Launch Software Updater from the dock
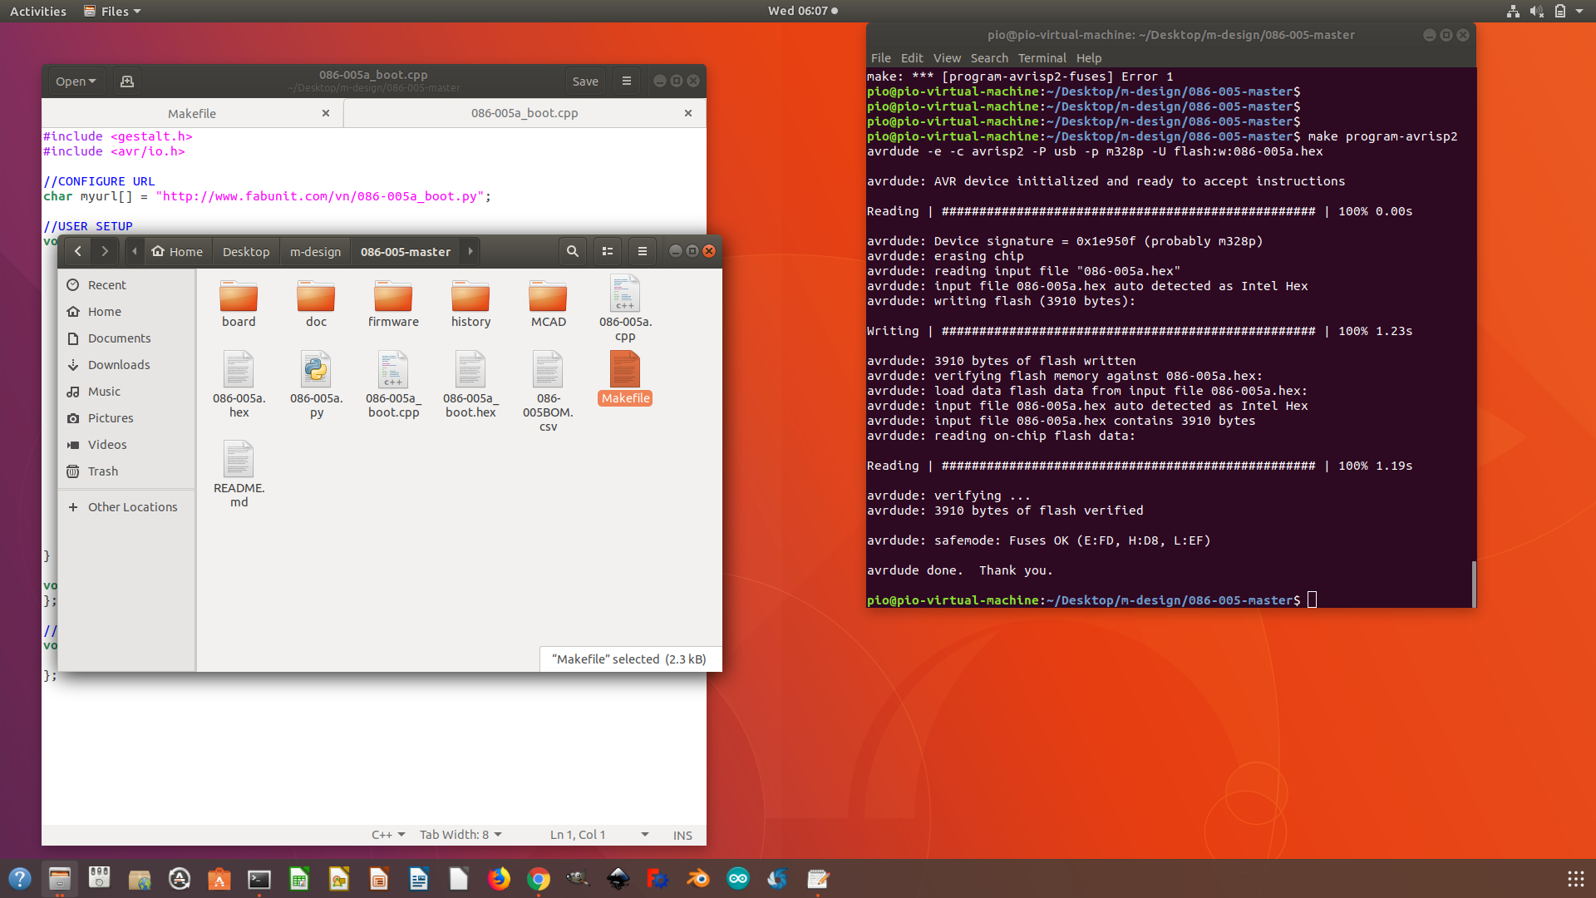 pos(180,879)
